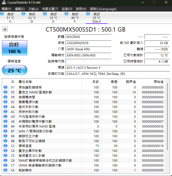
Task: Click the 臨界值 column header
Action: click(128, 82)
